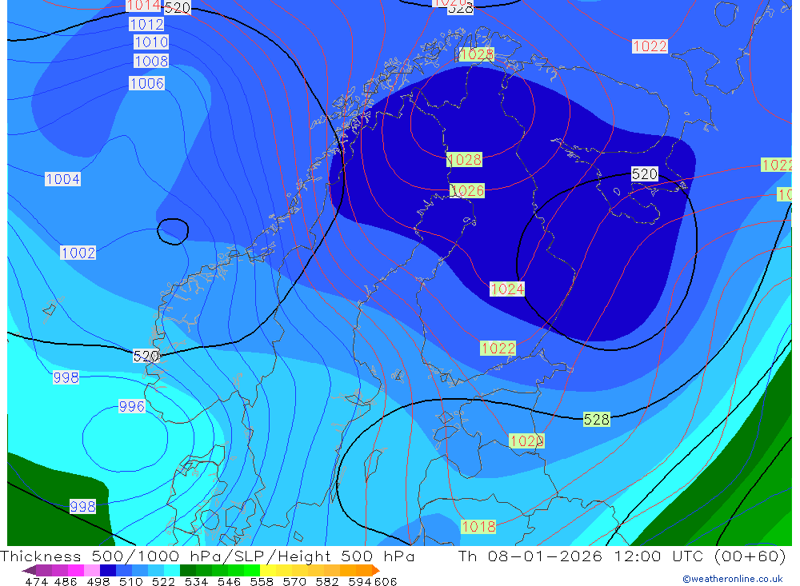The height and width of the screenshot is (586, 800).
Task: Click the 1002 isobar label
Action: 78,253
